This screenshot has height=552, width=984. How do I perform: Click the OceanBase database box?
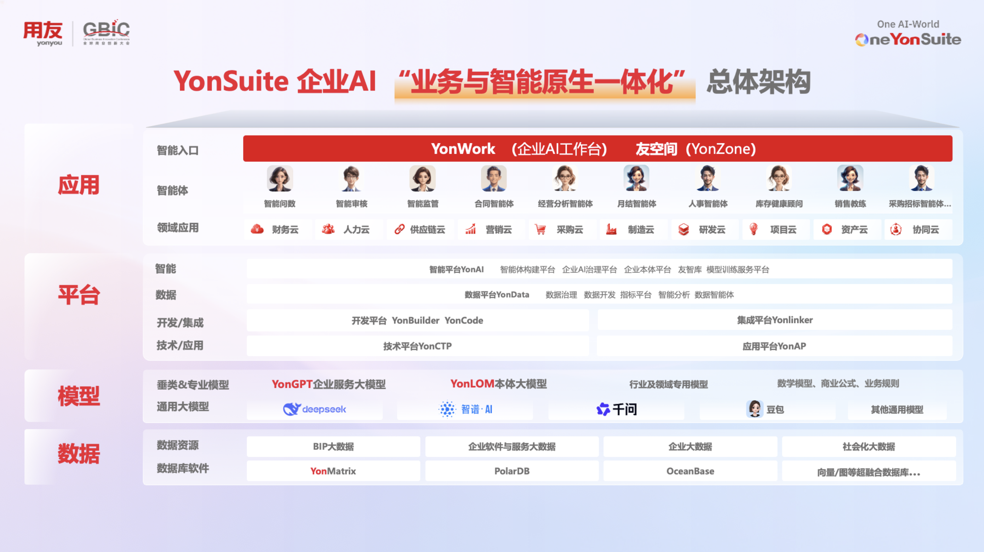click(690, 471)
